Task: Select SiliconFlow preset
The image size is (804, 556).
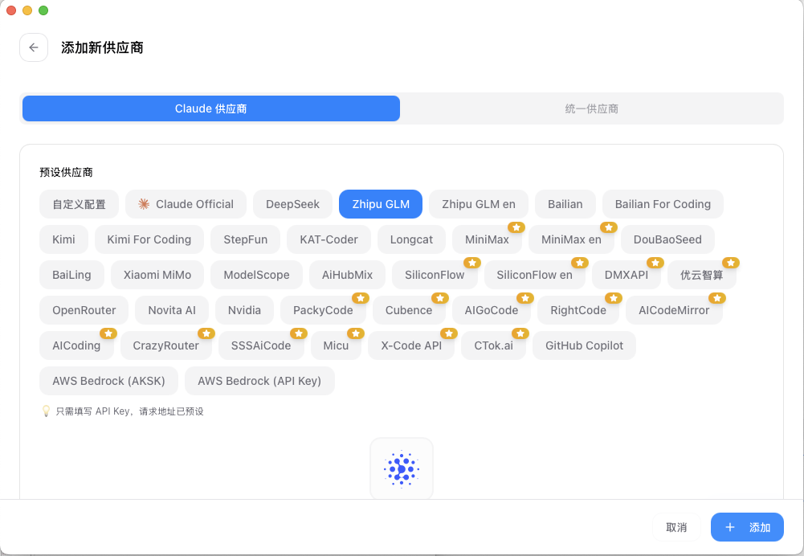Action: [435, 275]
